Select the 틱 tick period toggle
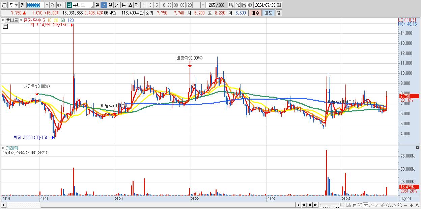The image size is (421, 209). (x=136, y=5)
